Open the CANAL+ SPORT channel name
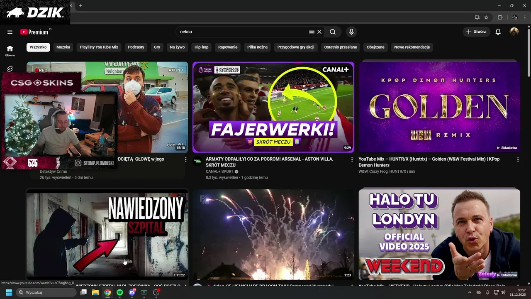Image resolution: width=531 pixels, height=299 pixels. [219, 172]
